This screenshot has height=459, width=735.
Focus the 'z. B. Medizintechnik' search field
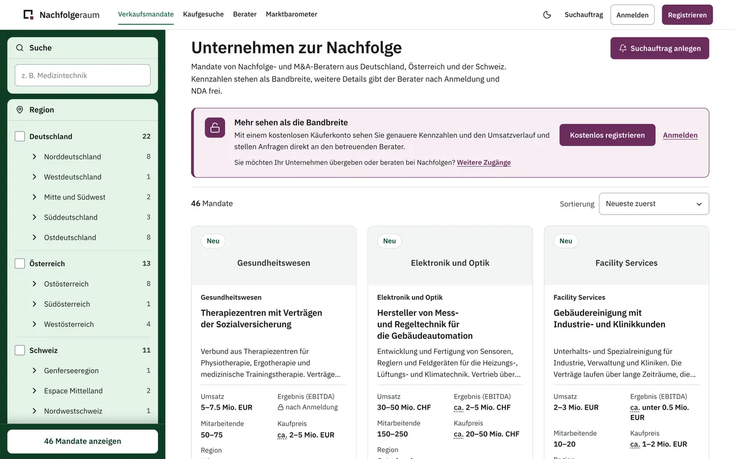pyautogui.click(x=83, y=75)
